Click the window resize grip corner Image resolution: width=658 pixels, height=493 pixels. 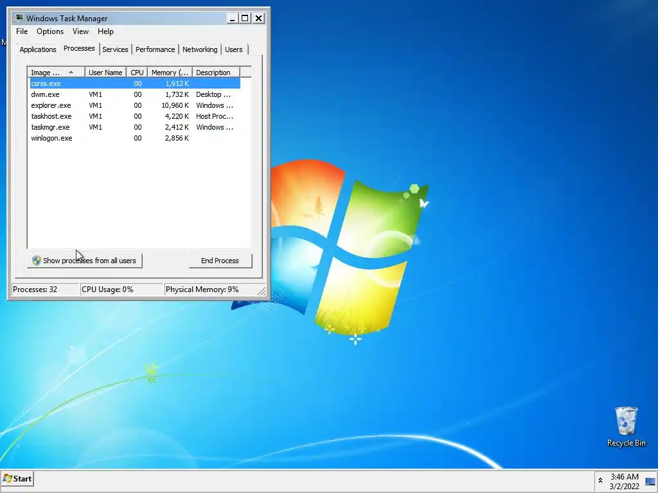click(x=262, y=291)
